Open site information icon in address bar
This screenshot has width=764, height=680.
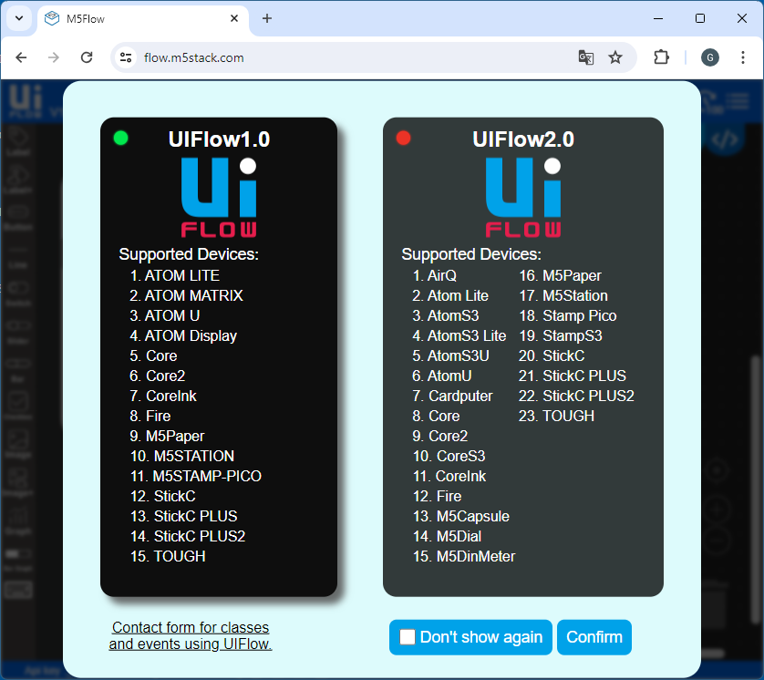tap(126, 57)
